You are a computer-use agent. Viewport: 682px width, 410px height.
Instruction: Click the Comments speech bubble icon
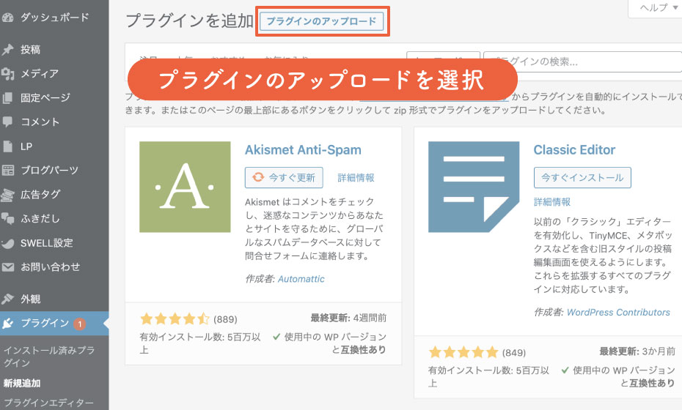tap(9, 122)
